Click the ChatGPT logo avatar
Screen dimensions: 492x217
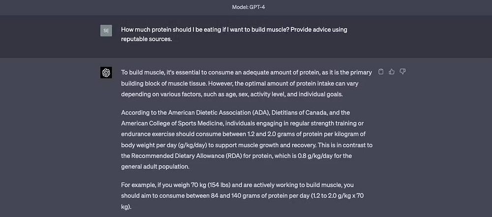tap(106, 73)
